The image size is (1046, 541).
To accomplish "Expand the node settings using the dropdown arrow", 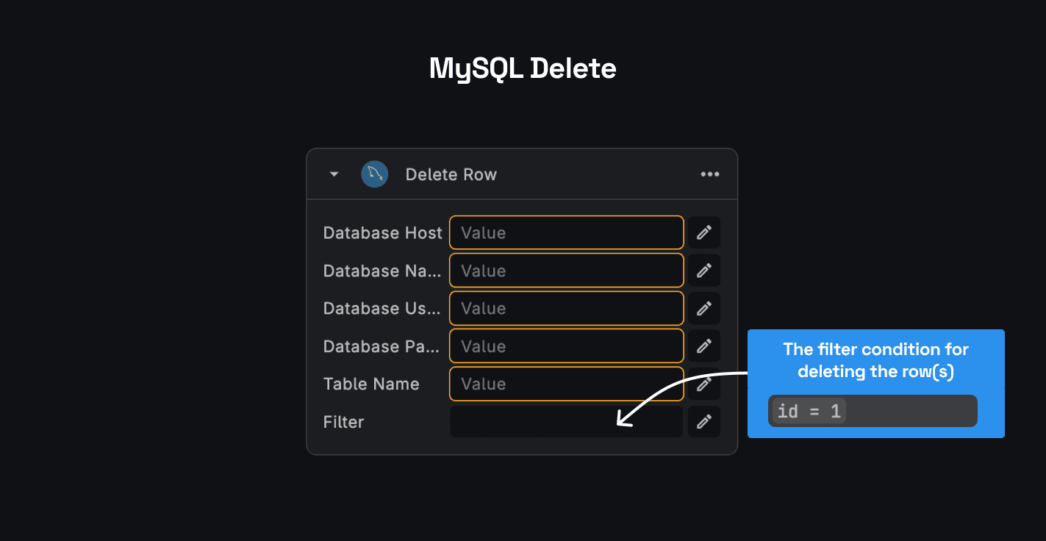I will pos(334,174).
